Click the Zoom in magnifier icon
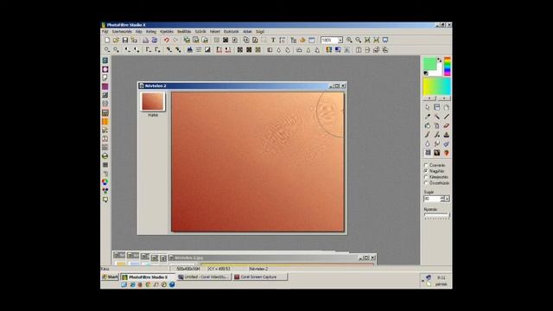This screenshot has width=553, height=311. click(x=349, y=41)
